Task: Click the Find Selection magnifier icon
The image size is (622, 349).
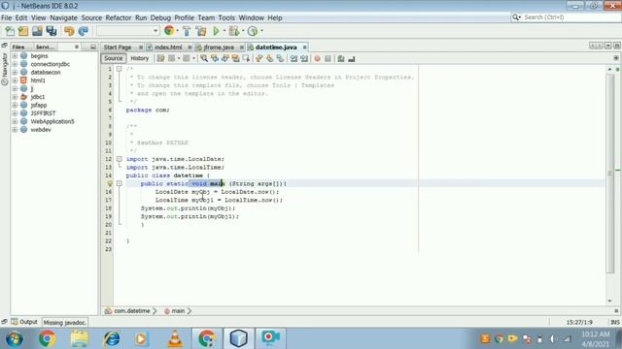Action: tap(204, 58)
